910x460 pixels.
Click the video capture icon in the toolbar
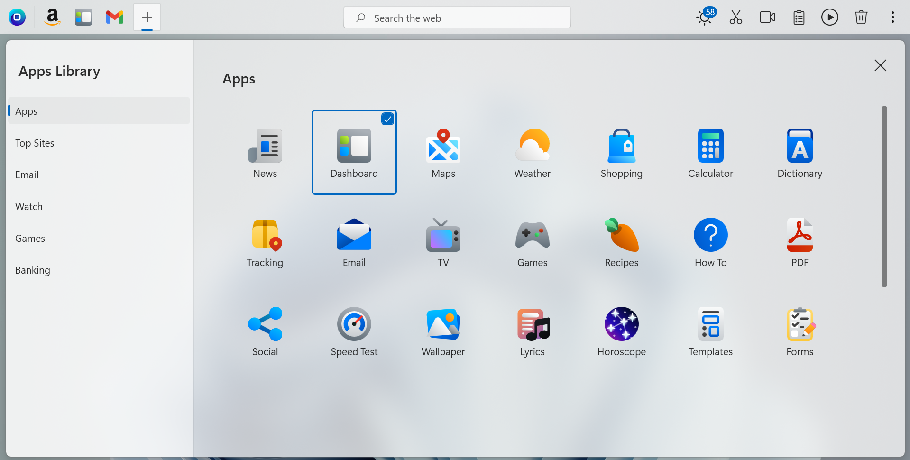(767, 17)
